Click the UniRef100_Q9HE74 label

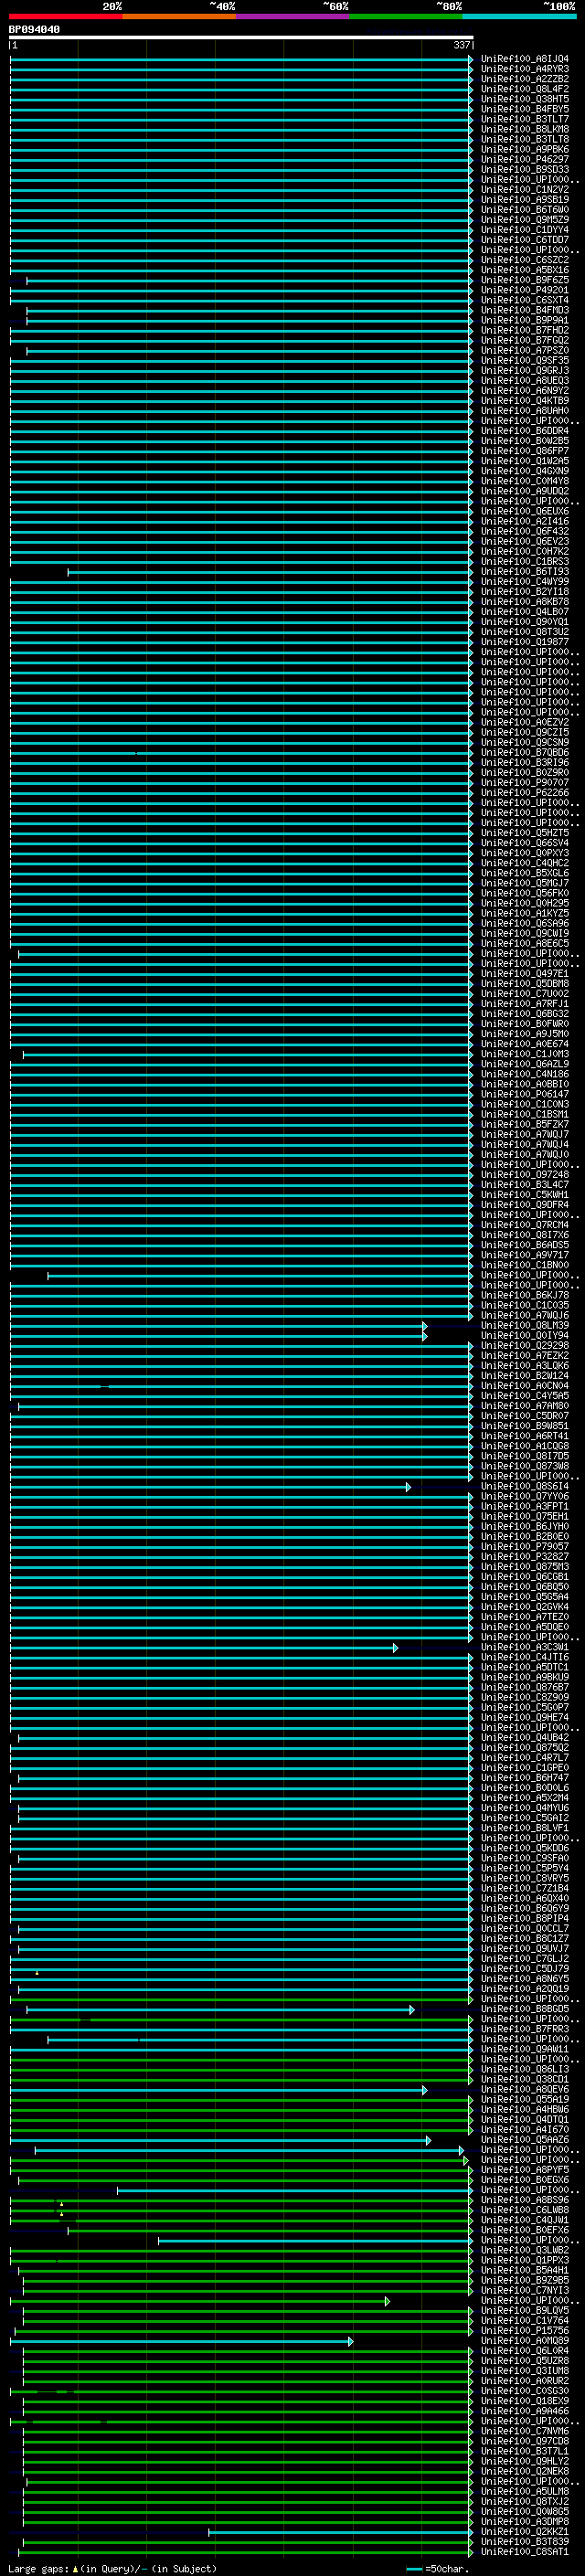pyautogui.click(x=525, y=1718)
